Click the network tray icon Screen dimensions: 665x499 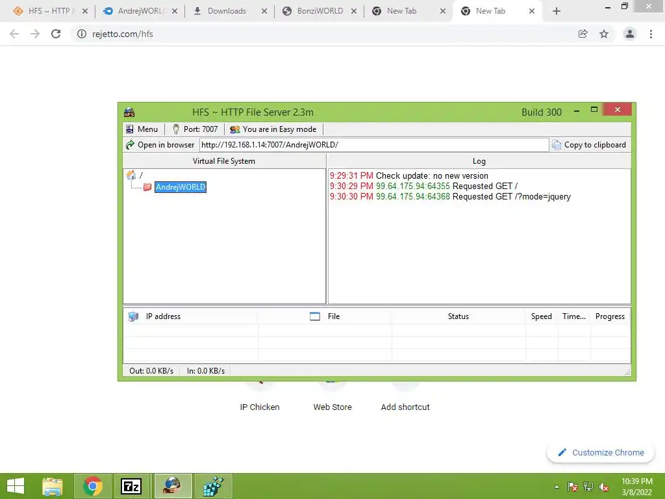(588, 487)
